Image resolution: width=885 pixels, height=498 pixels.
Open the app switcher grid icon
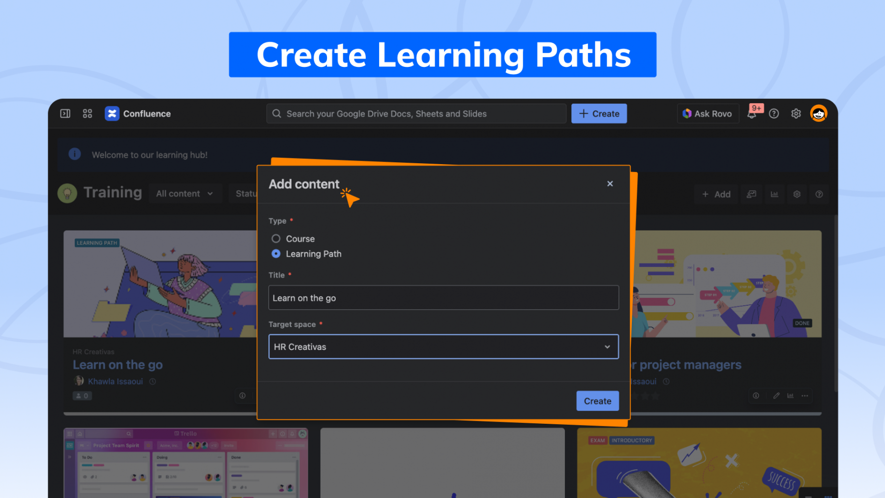[88, 114]
